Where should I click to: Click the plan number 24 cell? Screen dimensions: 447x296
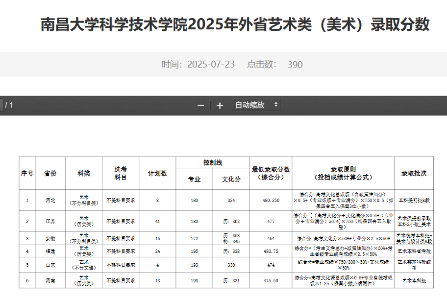click(157, 251)
